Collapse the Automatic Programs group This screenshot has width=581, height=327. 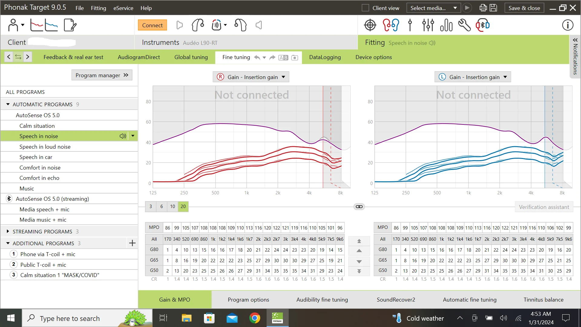tap(8, 104)
